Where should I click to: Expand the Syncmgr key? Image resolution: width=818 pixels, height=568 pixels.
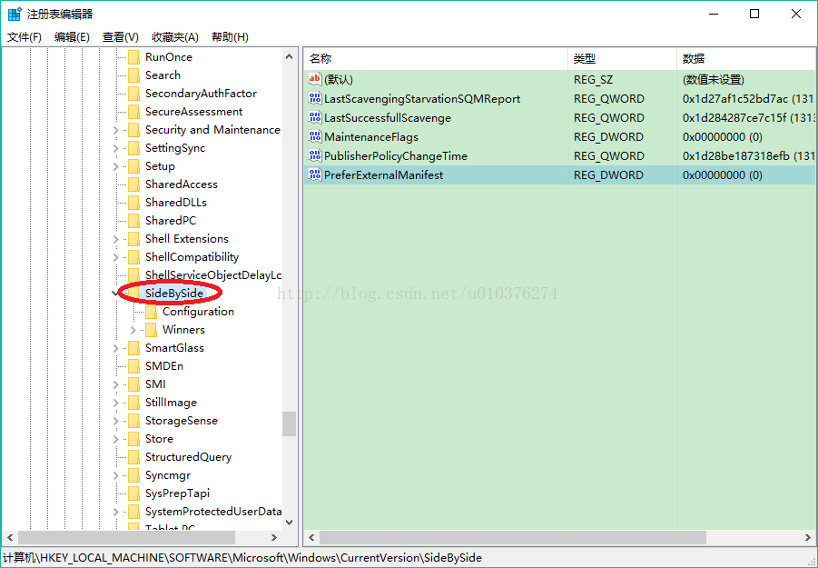pos(116,475)
